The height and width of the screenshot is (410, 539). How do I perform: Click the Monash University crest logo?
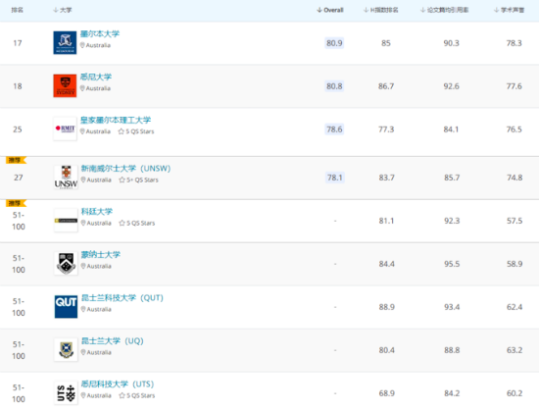pos(66,264)
